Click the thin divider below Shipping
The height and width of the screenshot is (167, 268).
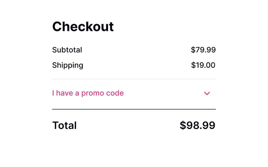click(134, 79)
